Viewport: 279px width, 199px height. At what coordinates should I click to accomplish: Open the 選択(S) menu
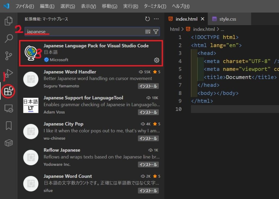(68, 6)
